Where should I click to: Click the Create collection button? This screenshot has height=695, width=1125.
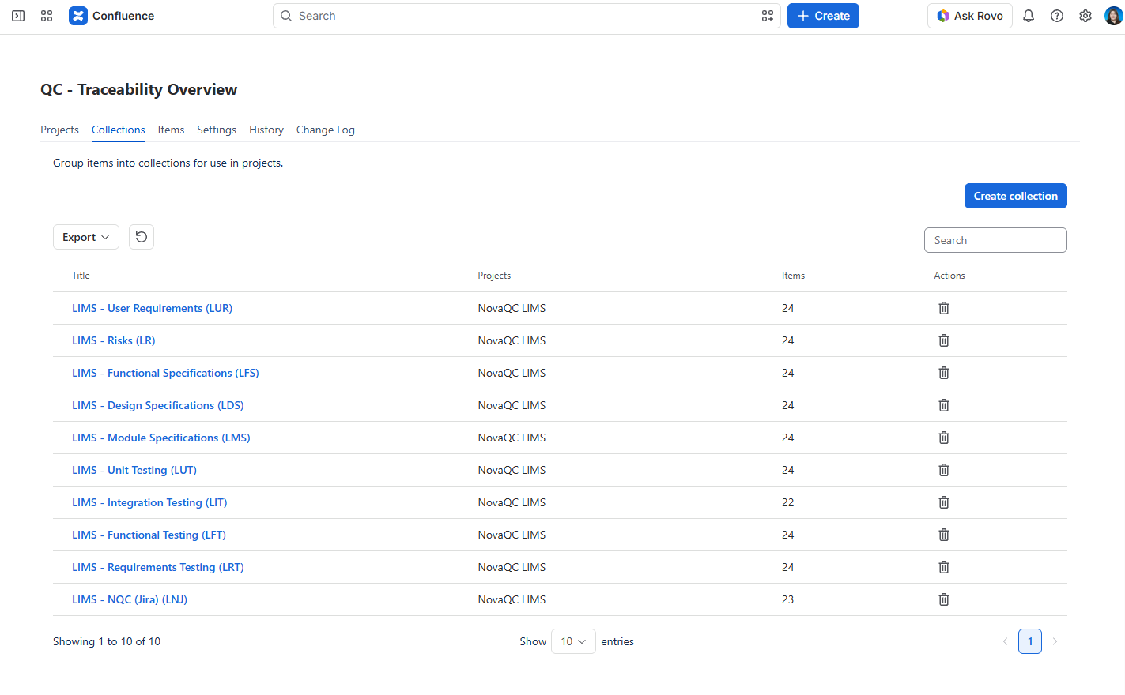pyautogui.click(x=1016, y=196)
